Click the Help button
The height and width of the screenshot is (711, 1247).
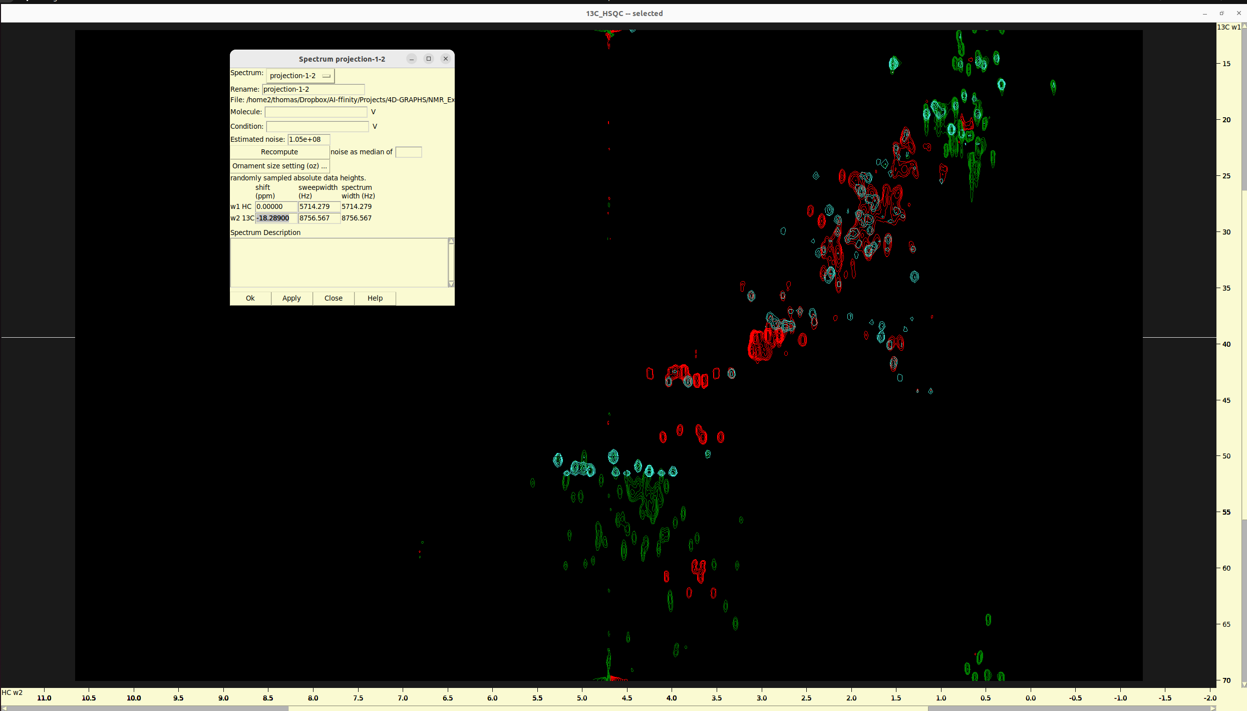tap(375, 298)
